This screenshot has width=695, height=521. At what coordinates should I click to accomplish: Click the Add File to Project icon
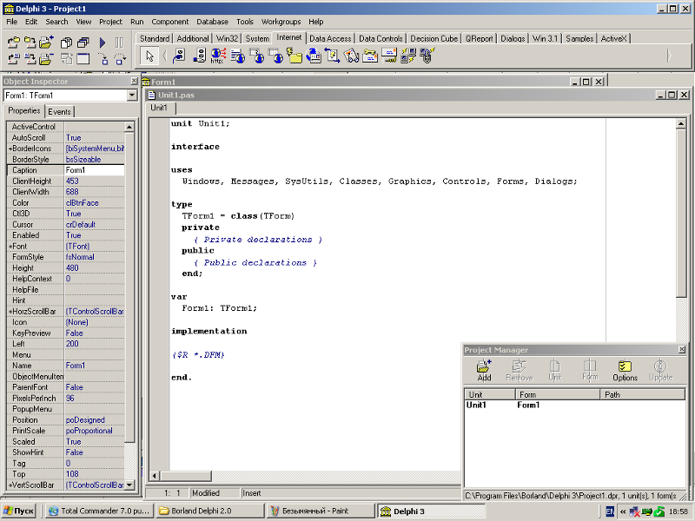46,43
